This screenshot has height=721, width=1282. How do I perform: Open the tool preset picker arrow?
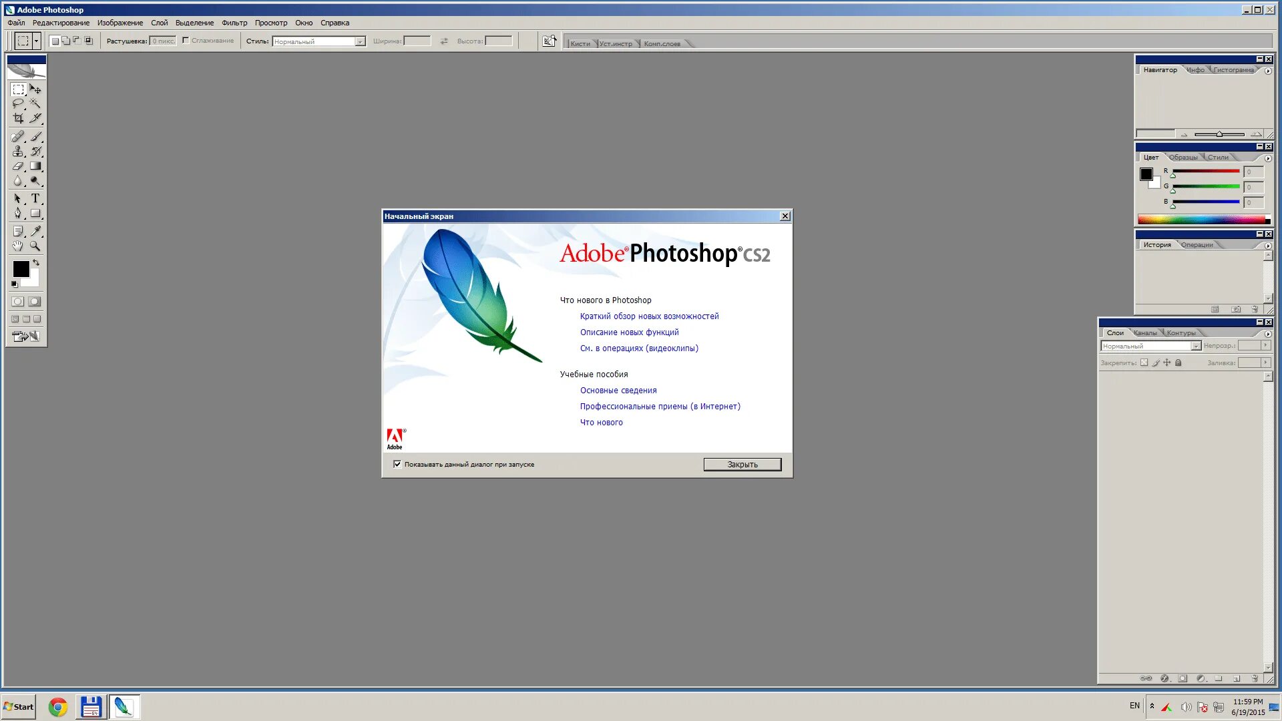pyautogui.click(x=36, y=41)
